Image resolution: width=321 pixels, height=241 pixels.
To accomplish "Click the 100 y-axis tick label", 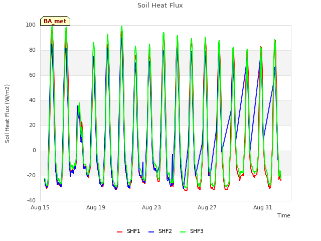I will pos(31,25).
